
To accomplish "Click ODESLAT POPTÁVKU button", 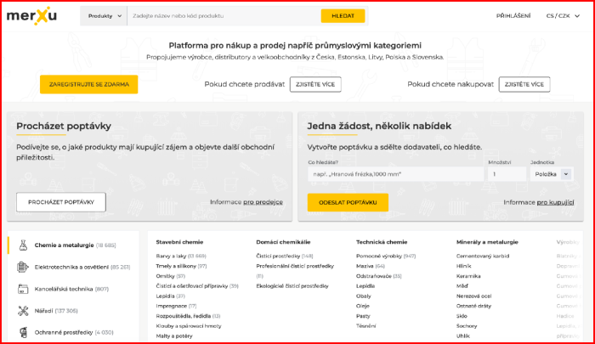I will [348, 202].
